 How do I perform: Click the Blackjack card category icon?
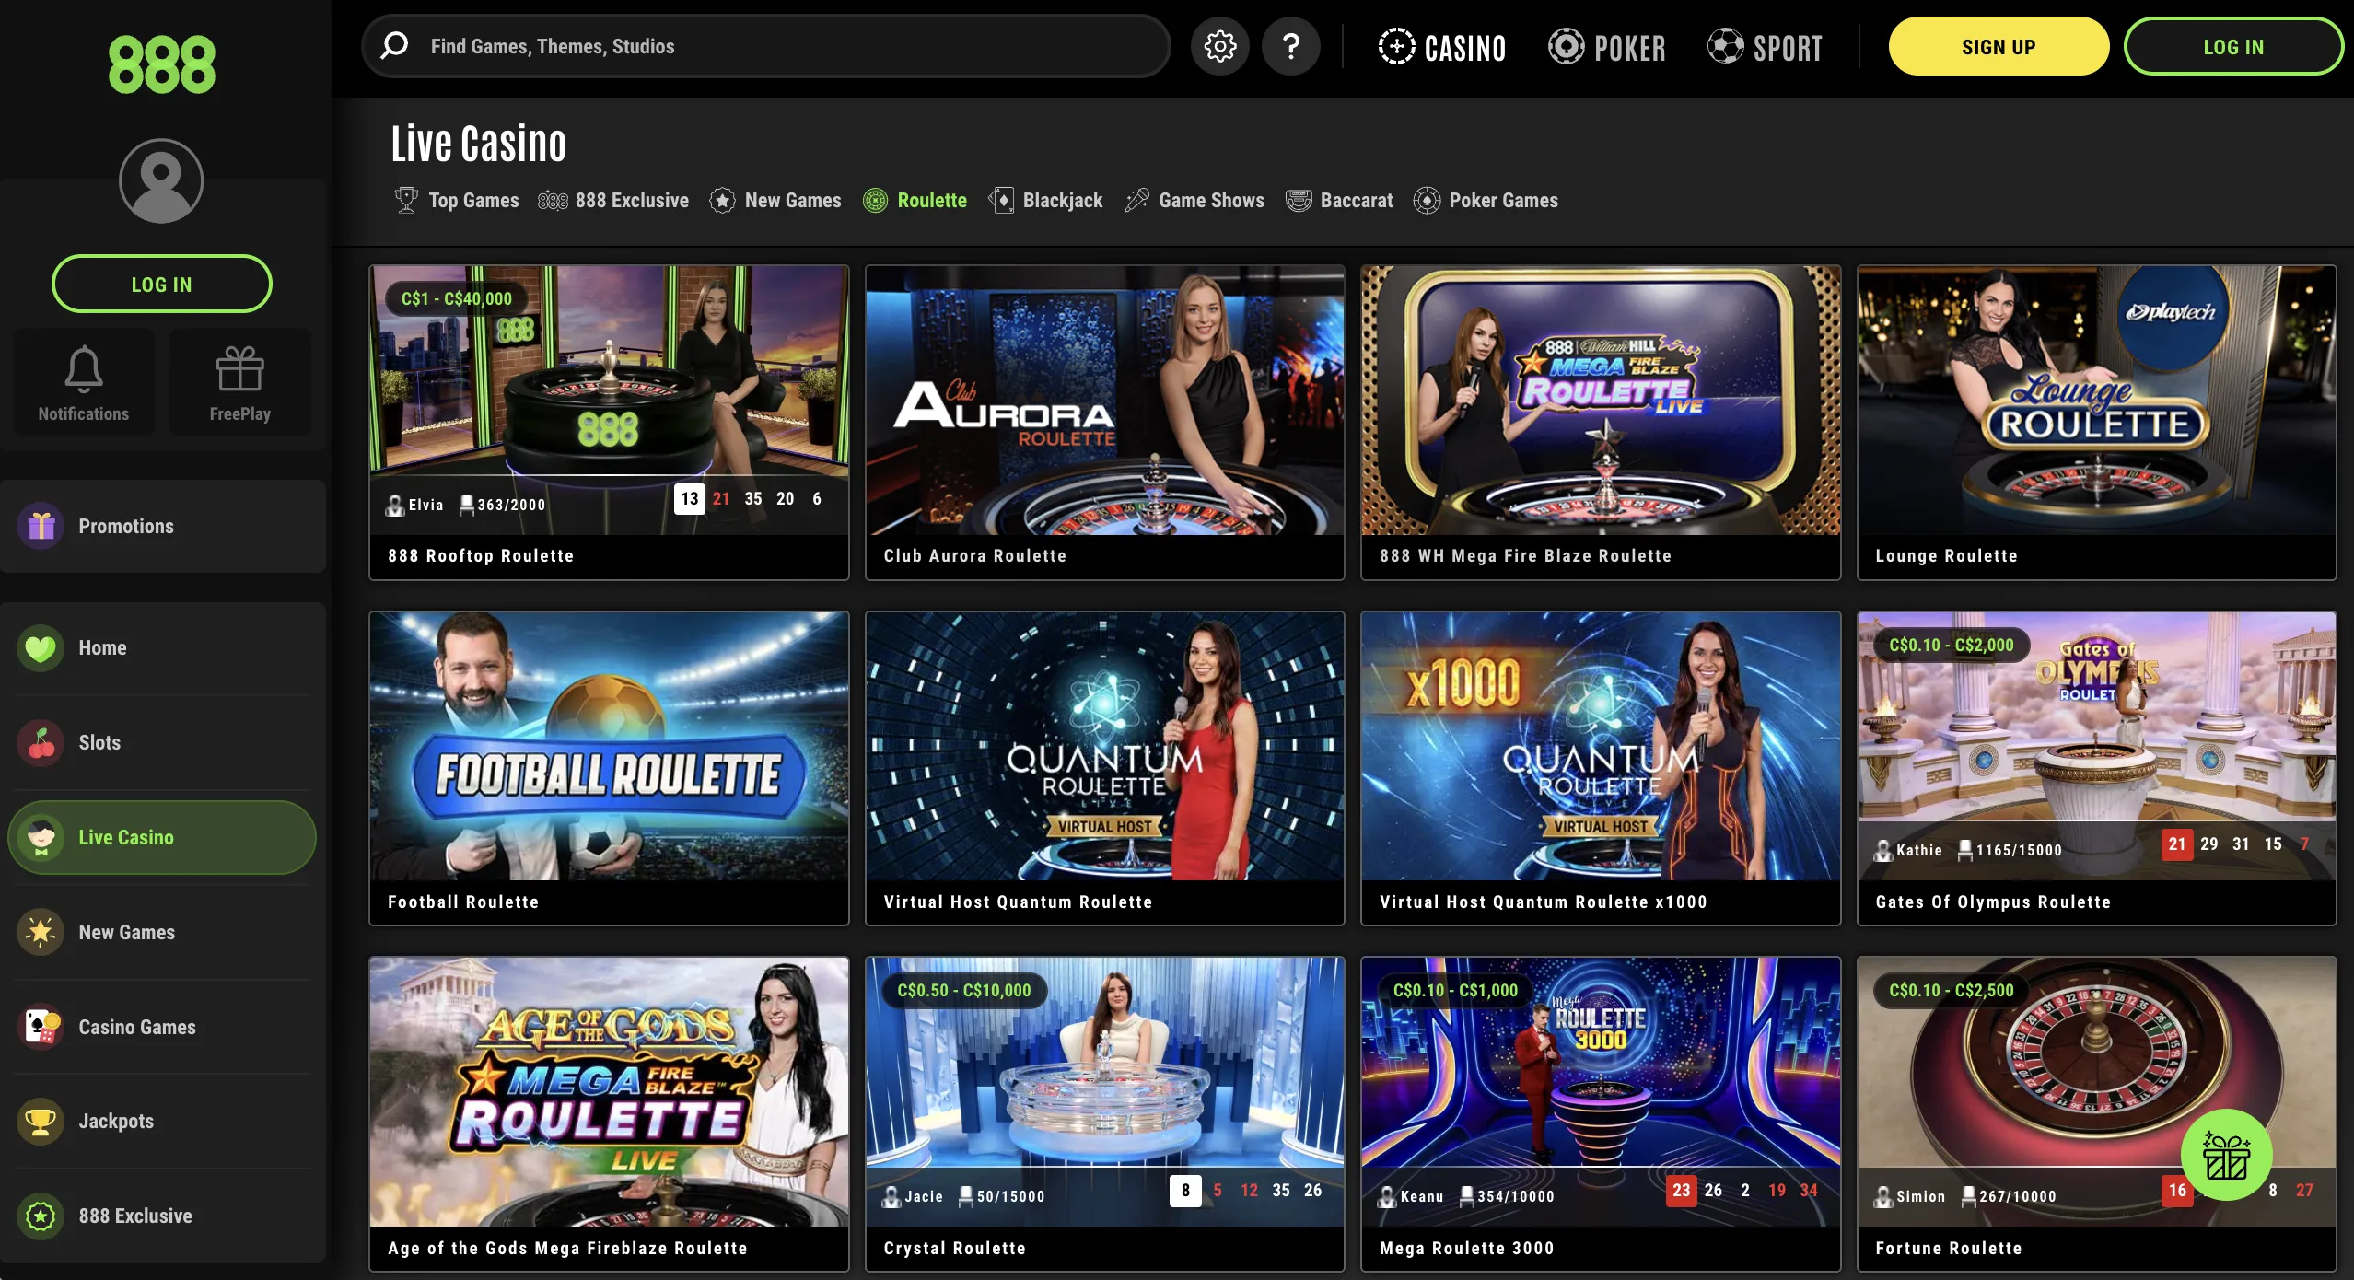tap(1001, 200)
